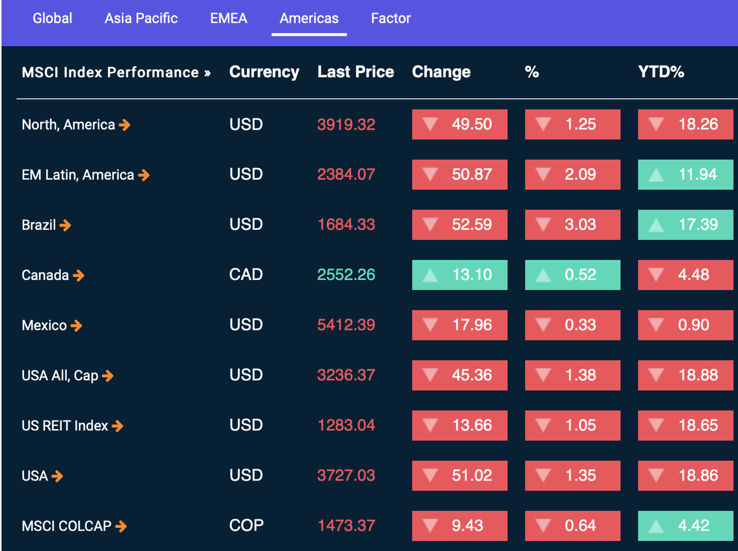Open USA All, Cap via arrow icon
738x551 pixels.
[108, 376]
